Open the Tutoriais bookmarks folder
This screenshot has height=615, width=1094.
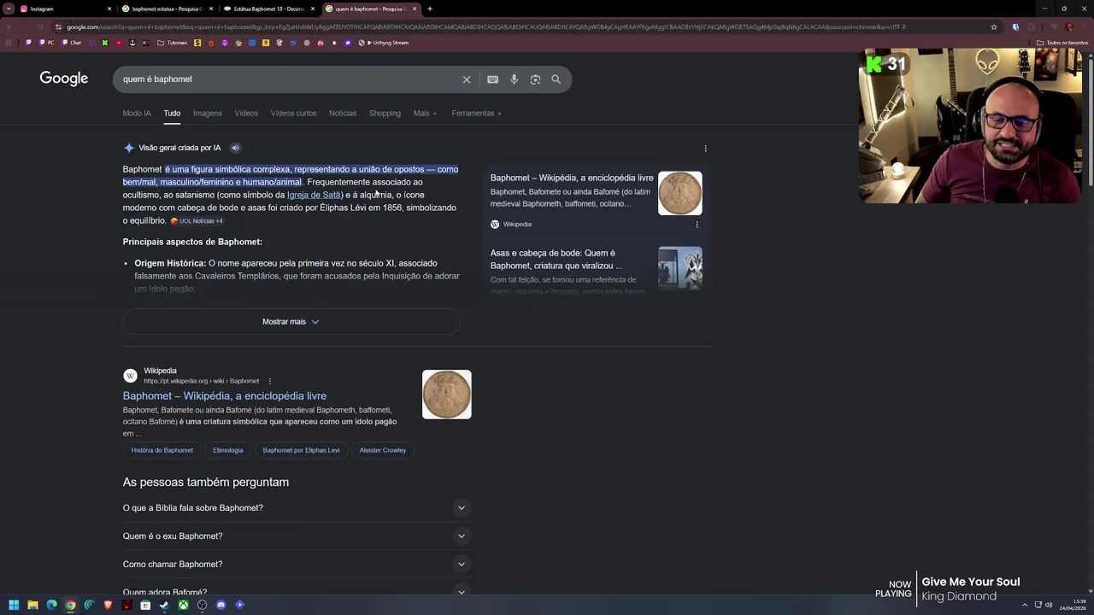(173, 43)
